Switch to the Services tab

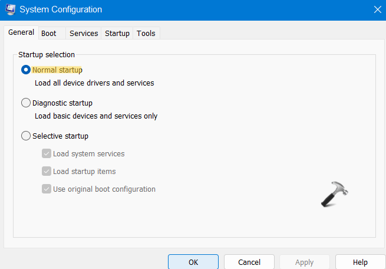click(x=84, y=34)
